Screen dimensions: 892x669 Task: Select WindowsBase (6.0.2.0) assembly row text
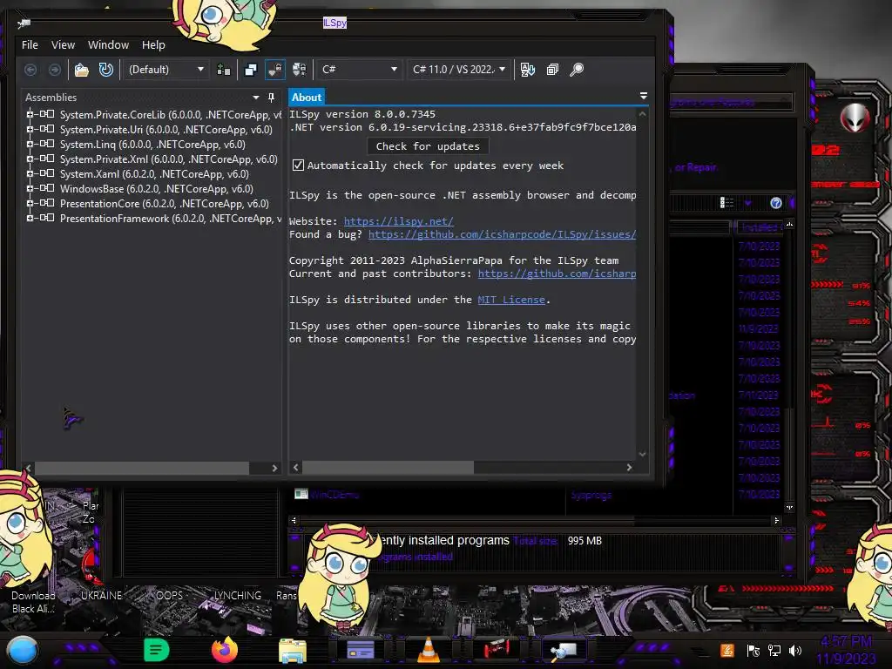157,189
